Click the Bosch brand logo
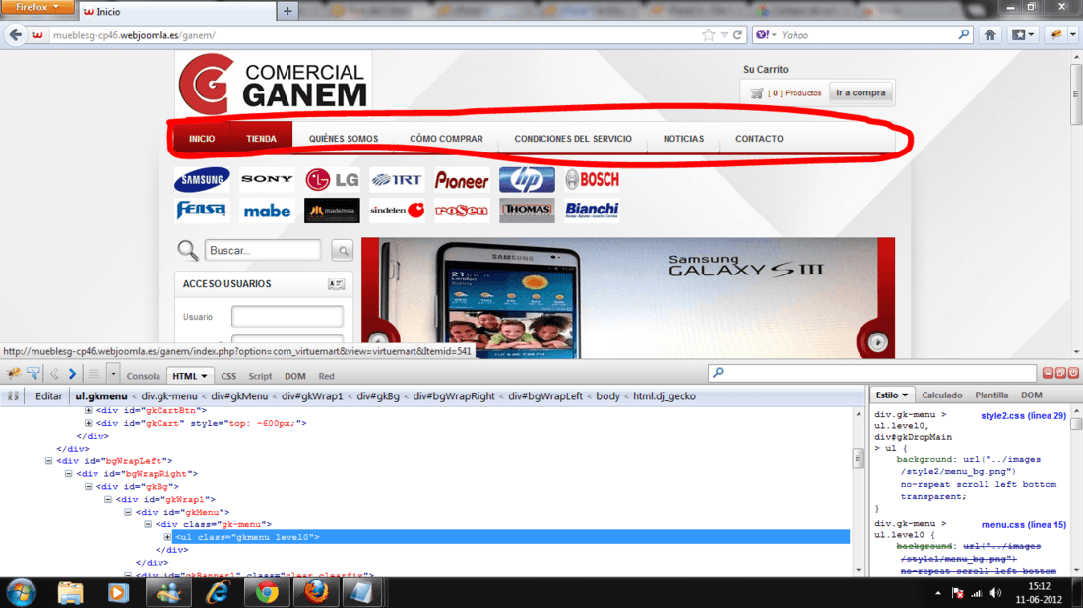Screen dimensions: 1083x608 click(x=592, y=179)
